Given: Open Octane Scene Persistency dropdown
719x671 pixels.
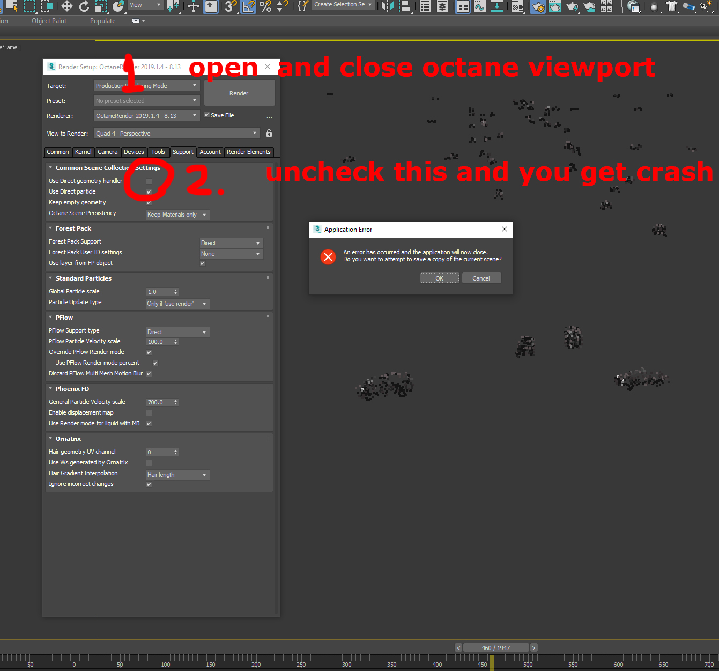Looking at the screenshot, I should tap(177, 215).
